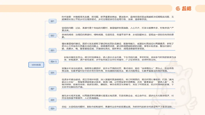The width and height of the screenshot is (205, 115).
Task: Select the 段2 mind map node
Action: pos(53,36)
